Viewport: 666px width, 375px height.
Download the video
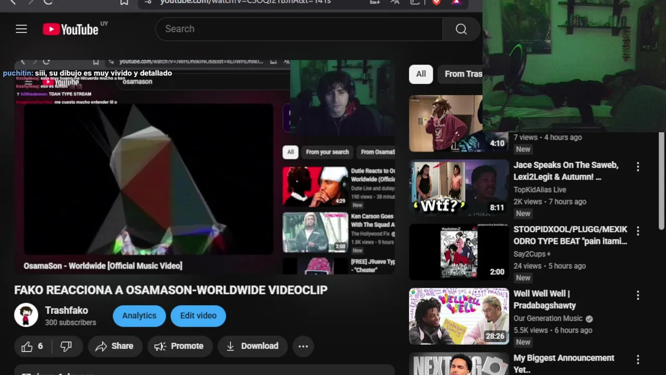tap(252, 346)
